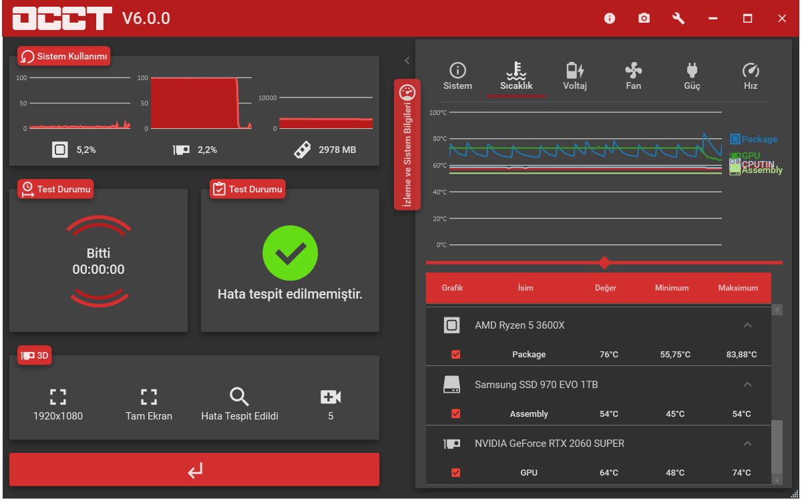
Task: Uncheck the Assembly graph checkbox
Action: [x=456, y=413]
